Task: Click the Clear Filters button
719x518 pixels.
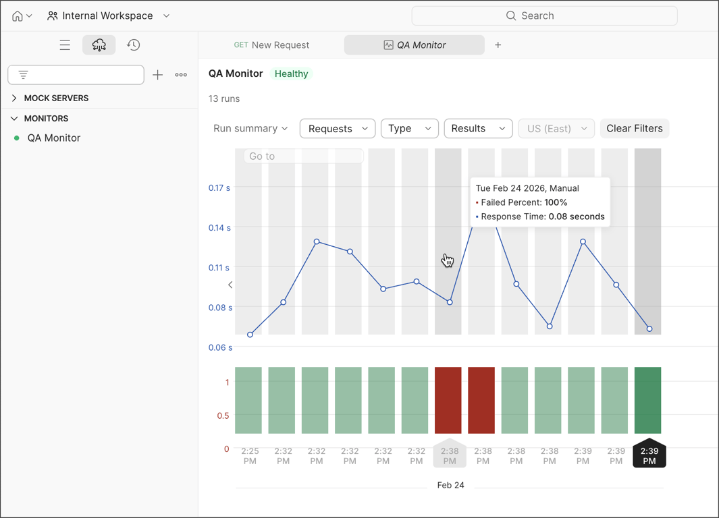Action: (634, 128)
